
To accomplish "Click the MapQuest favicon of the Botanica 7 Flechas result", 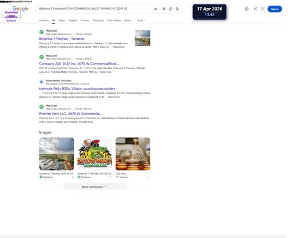I will [x=41, y=32].
